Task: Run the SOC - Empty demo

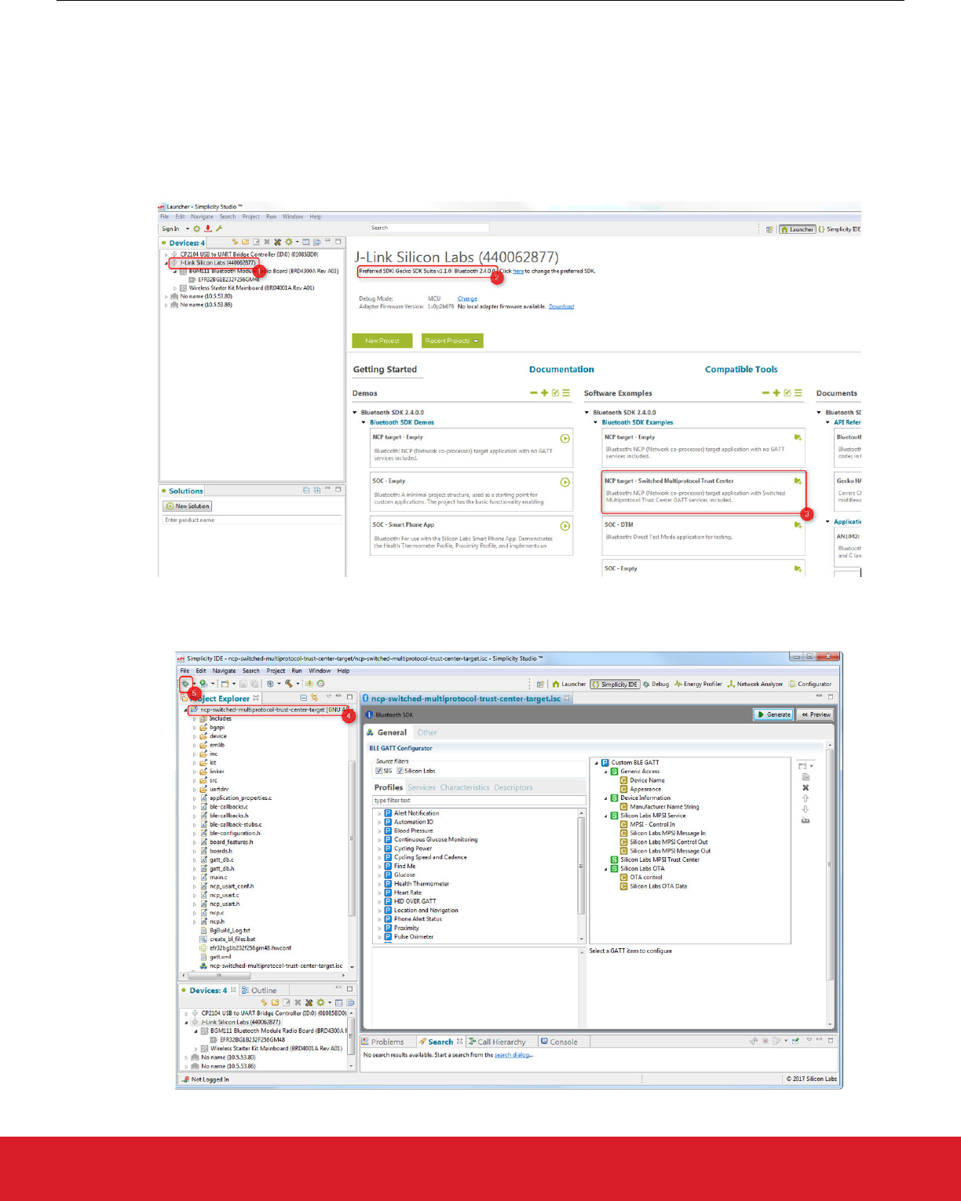Action: pos(565,482)
